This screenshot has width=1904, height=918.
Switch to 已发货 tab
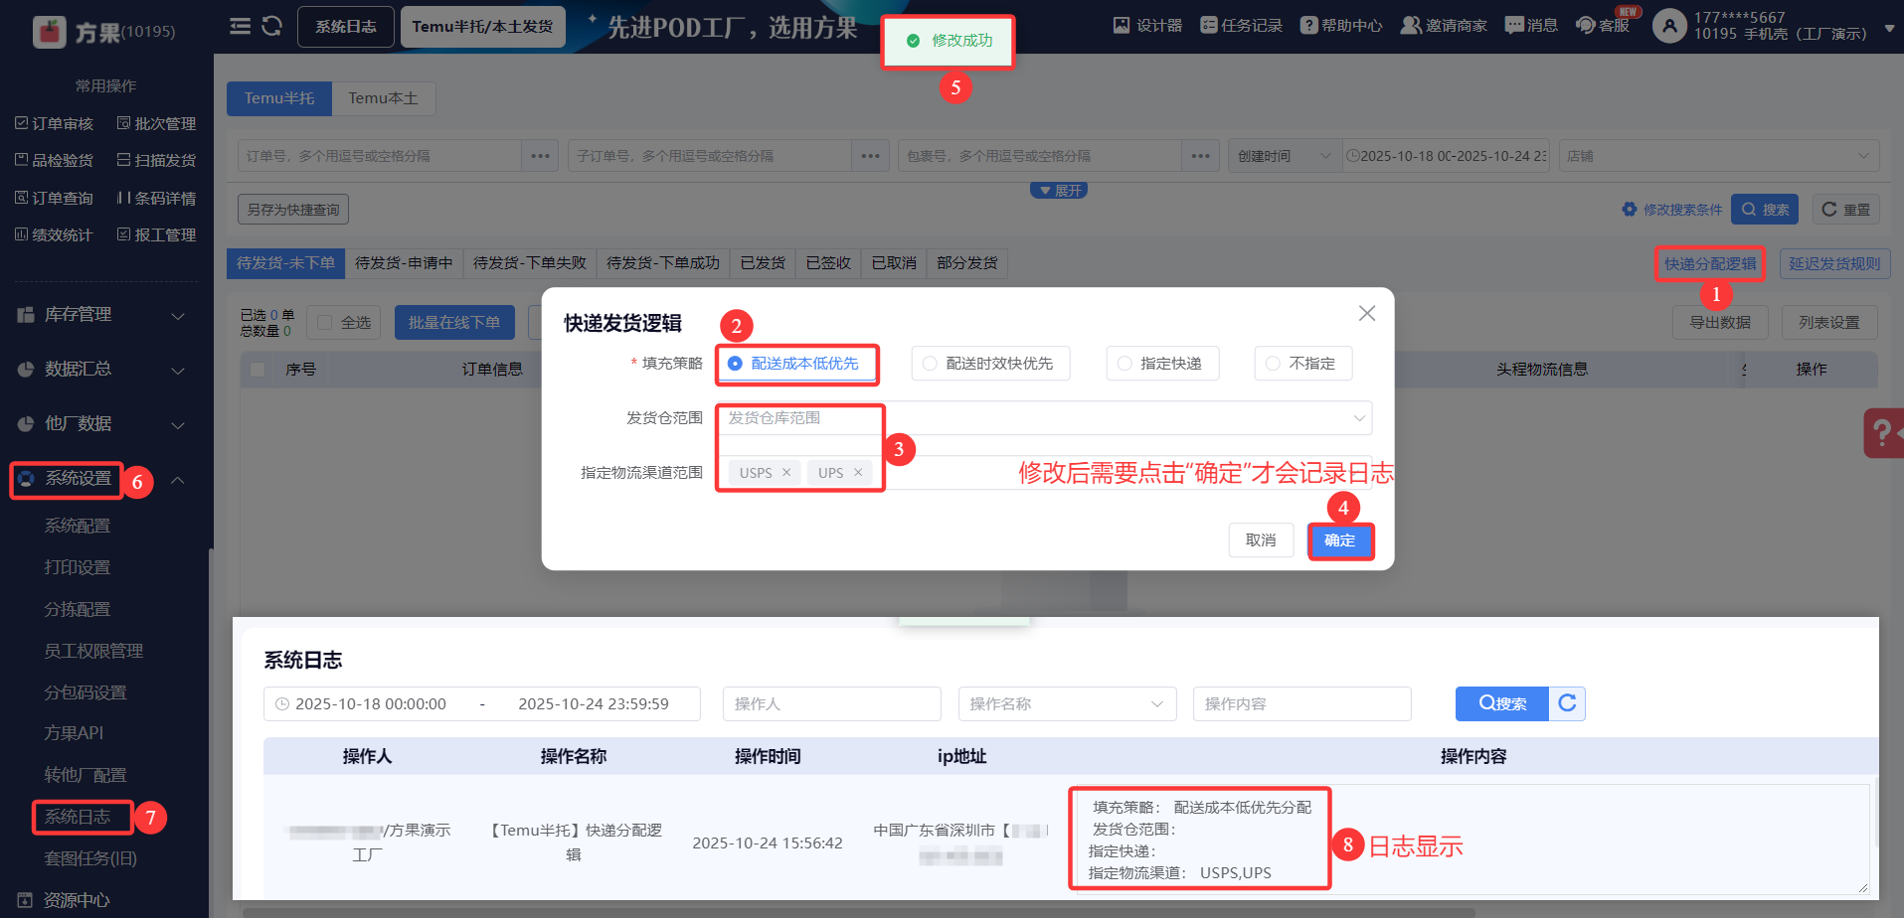pyautogui.click(x=763, y=263)
